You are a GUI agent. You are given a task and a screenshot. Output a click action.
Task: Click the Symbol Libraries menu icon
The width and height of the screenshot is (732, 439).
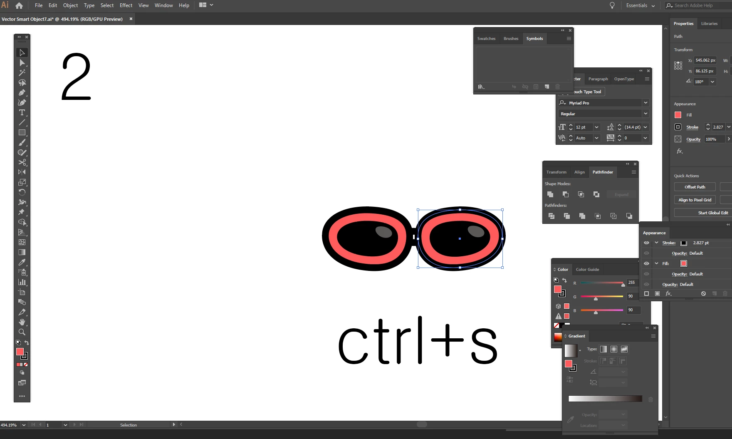(481, 87)
